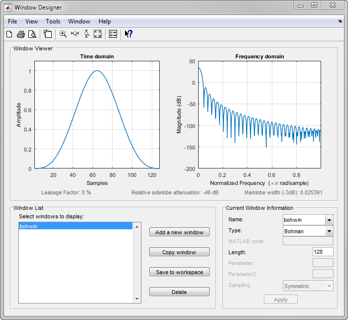Click the New window toolbar icon
The image size is (348, 320).
click(9, 34)
